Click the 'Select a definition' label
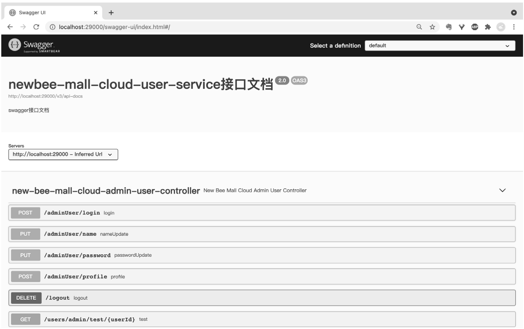The width and height of the screenshot is (524, 329). [x=335, y=46]
